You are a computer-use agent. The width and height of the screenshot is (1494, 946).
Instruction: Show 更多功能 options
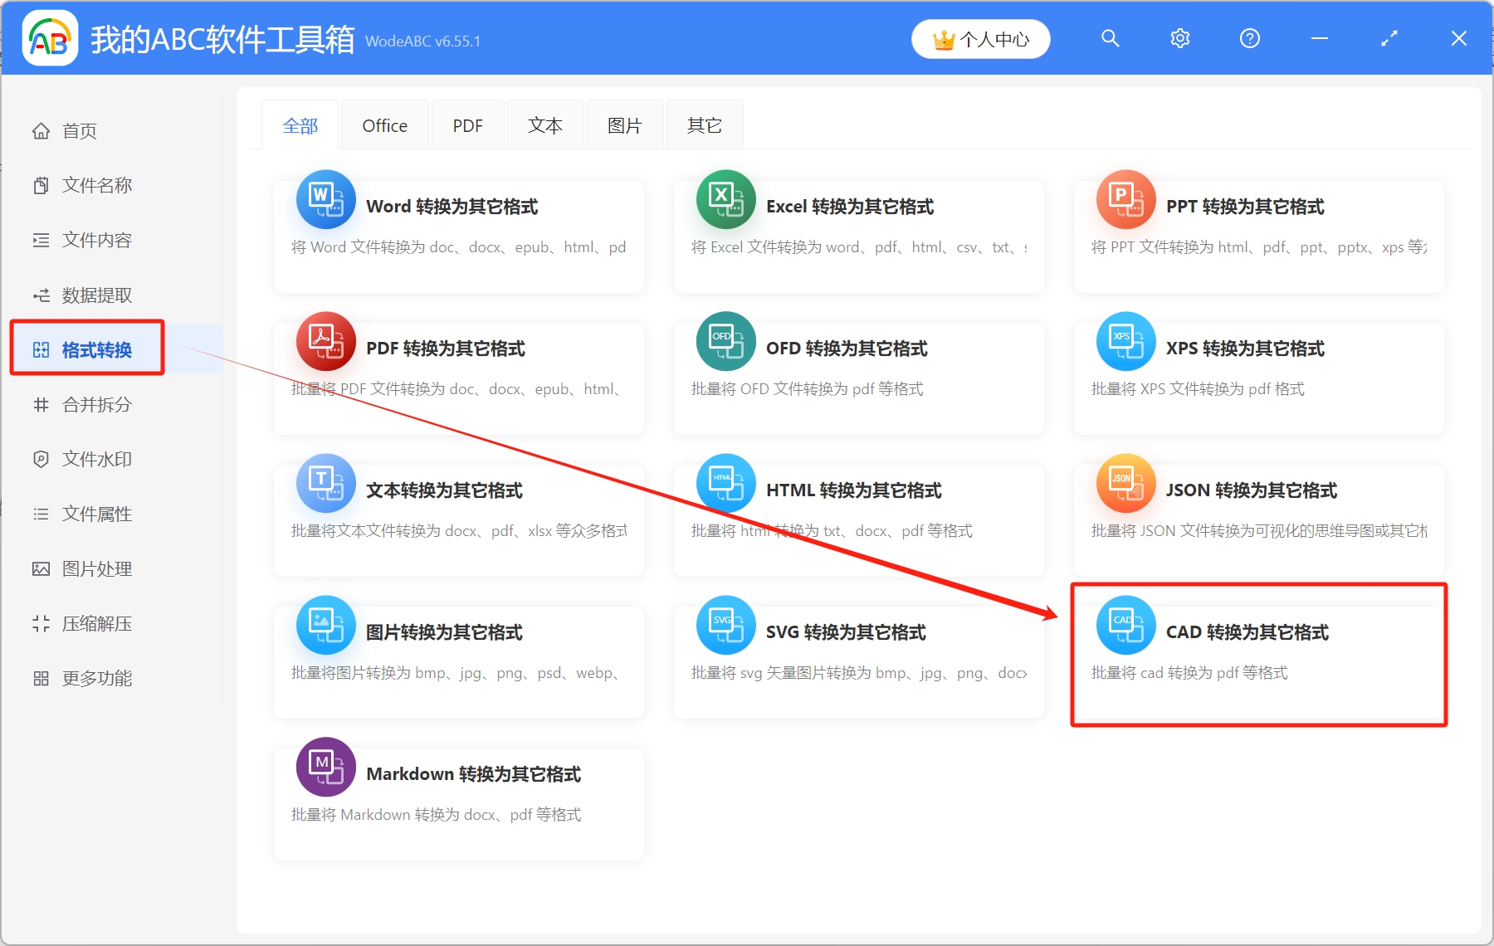[95, 678]
